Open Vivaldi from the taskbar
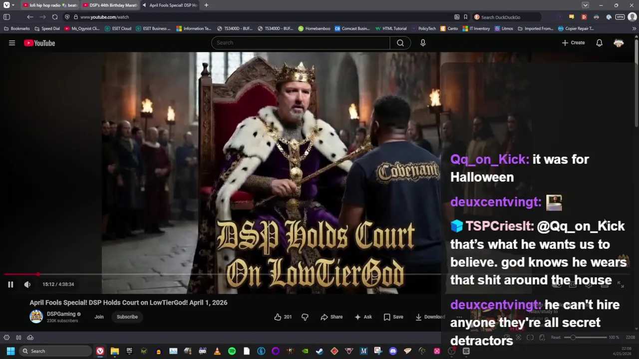639x359 pixels. click(x=100, y=351)
